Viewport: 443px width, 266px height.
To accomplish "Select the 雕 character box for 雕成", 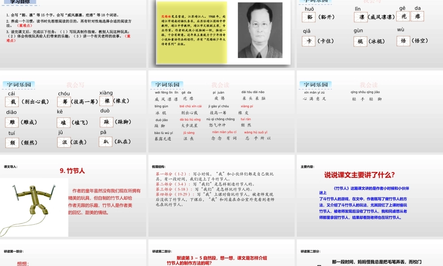I will tap(12, 122).
